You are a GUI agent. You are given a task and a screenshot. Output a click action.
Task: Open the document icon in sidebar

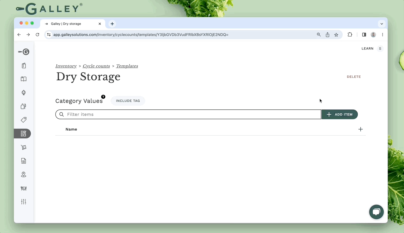point(24,161)
